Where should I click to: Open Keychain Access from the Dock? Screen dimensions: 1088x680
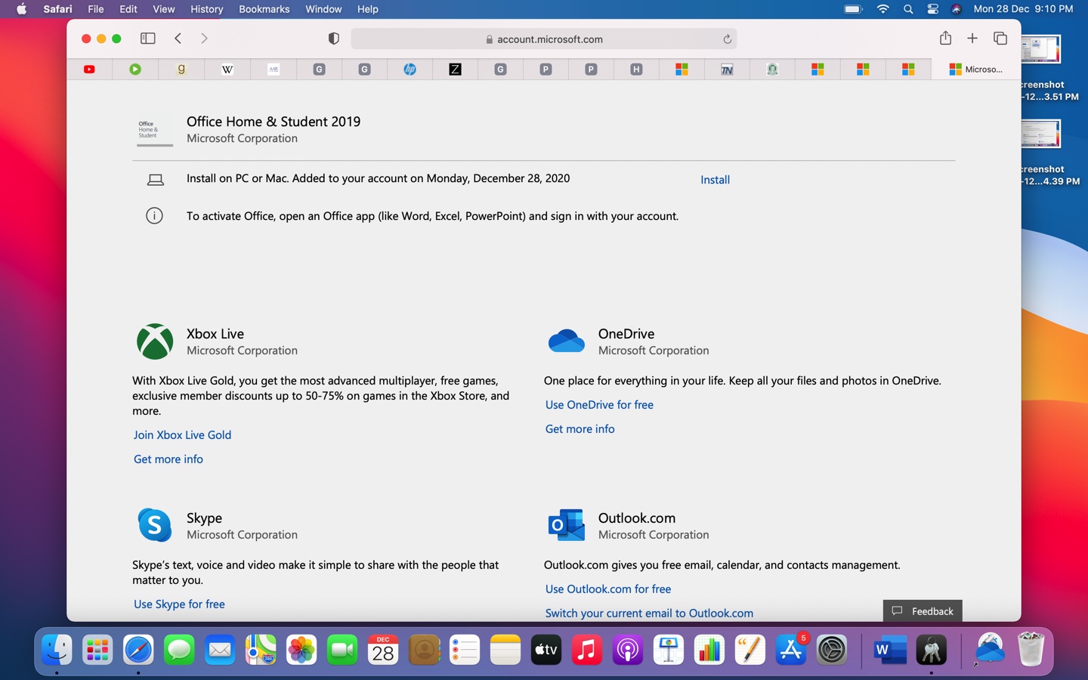pos(931,650)
